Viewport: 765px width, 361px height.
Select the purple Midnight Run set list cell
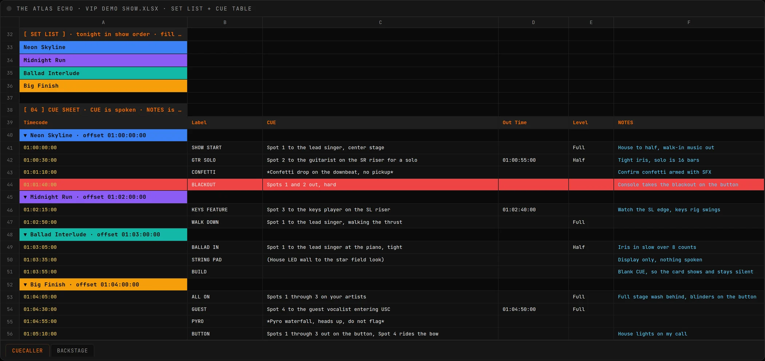click(103, 60)
